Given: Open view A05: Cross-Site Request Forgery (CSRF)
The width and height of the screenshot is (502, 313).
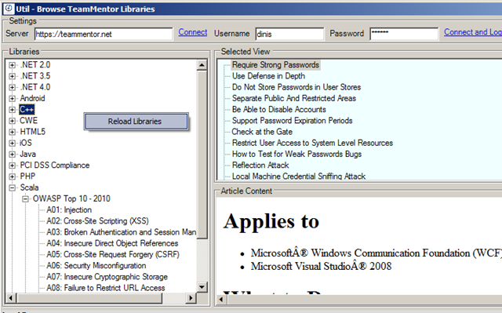Looking at the screenshot, I should tap(113, 255).
